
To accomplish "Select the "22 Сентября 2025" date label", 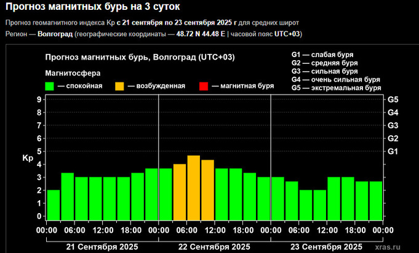I will pos(215,246).
